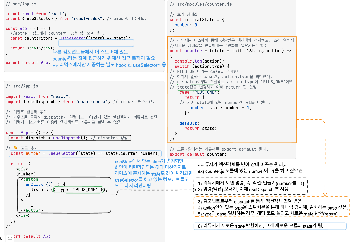356x242 pixels.
Task: Click comment "// 기존 state에 있던 number에 +1을 더한다."
Action: point(225,102)
